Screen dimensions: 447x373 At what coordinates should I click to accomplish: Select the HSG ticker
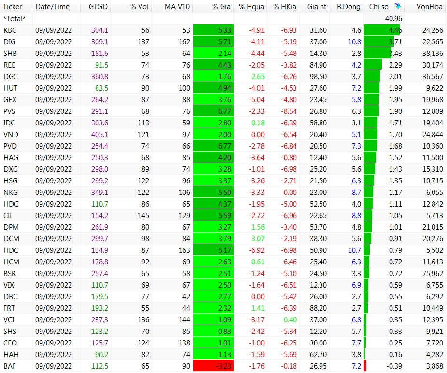10,181
